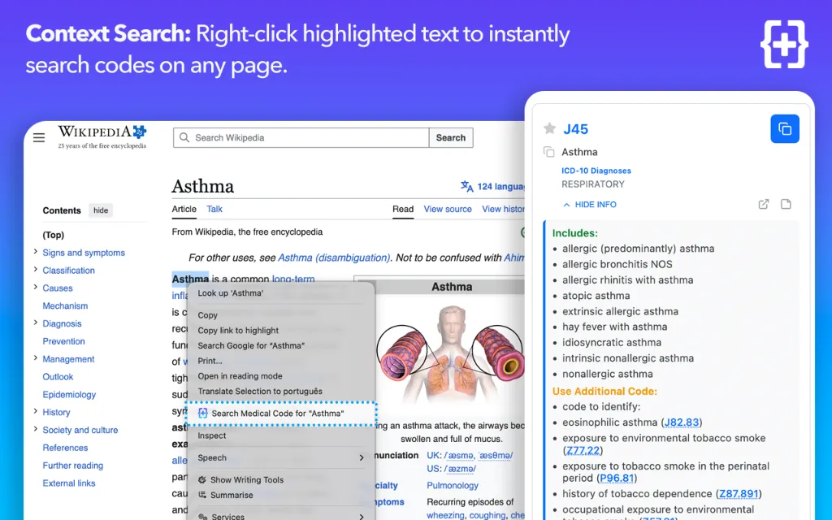Expand the Management contents chevron
The image size is (832, 520).
[36, 358]
